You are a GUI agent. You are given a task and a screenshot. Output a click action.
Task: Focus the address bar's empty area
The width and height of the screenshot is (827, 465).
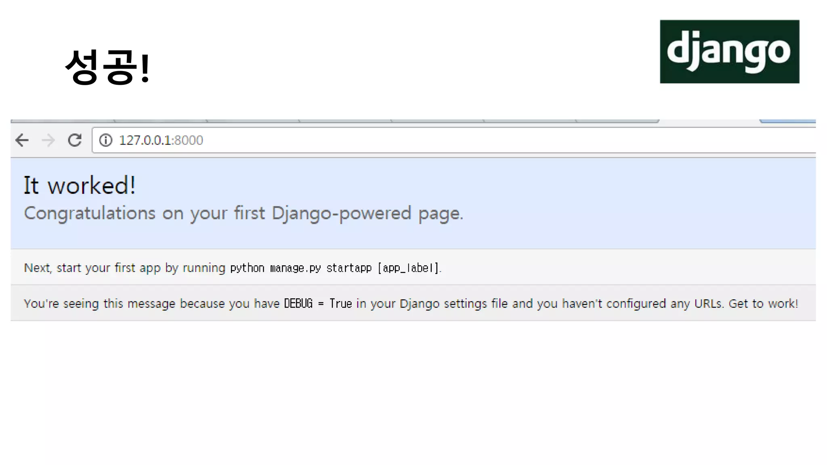click(485, 140)
